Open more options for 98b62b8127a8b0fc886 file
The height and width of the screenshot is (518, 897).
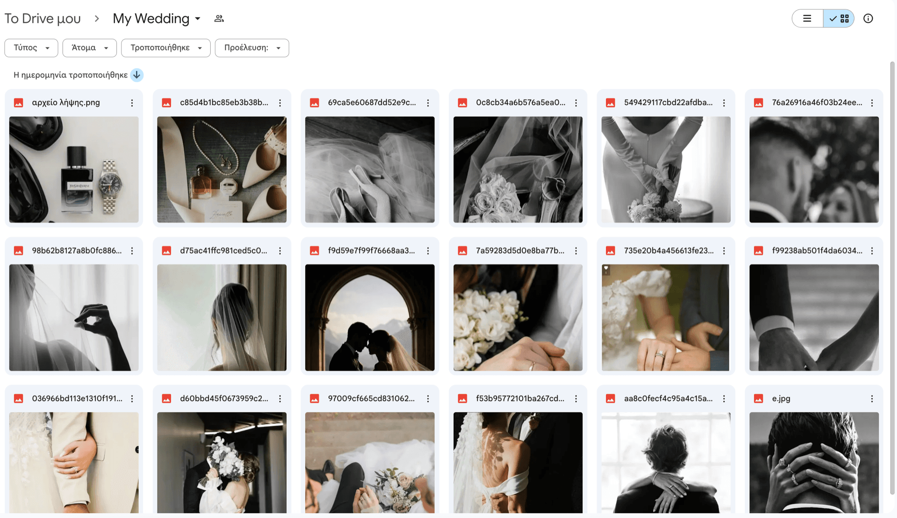click(132, 251)
